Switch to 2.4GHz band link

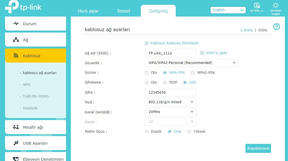pyautogui.click(x=246, y=30)
